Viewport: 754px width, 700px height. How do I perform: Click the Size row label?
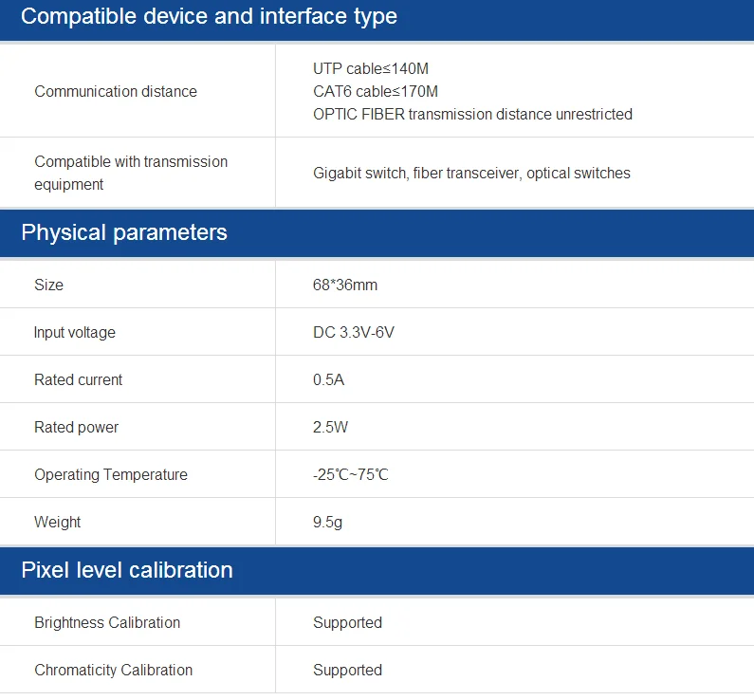click(49, 286)
